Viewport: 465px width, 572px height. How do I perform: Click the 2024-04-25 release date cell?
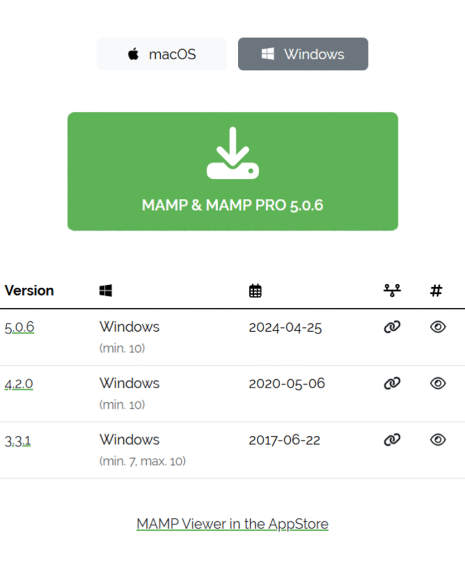click(x=285, y=327)
